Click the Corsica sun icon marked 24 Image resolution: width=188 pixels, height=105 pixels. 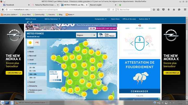[111, 98]
